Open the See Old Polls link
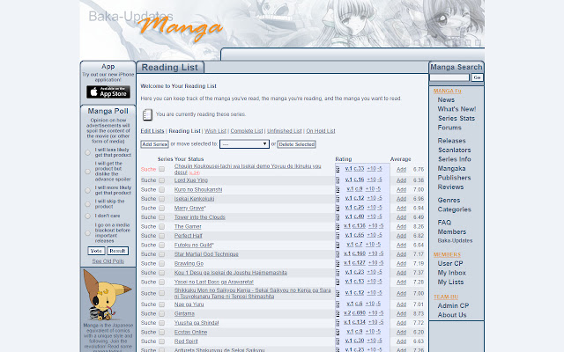 (x=108, y=261)
